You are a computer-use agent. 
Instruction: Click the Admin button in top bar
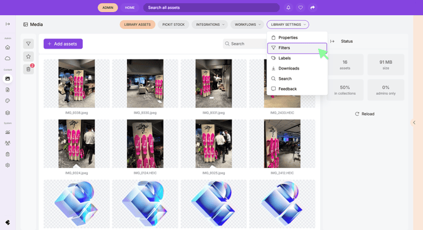coord(107,8)
